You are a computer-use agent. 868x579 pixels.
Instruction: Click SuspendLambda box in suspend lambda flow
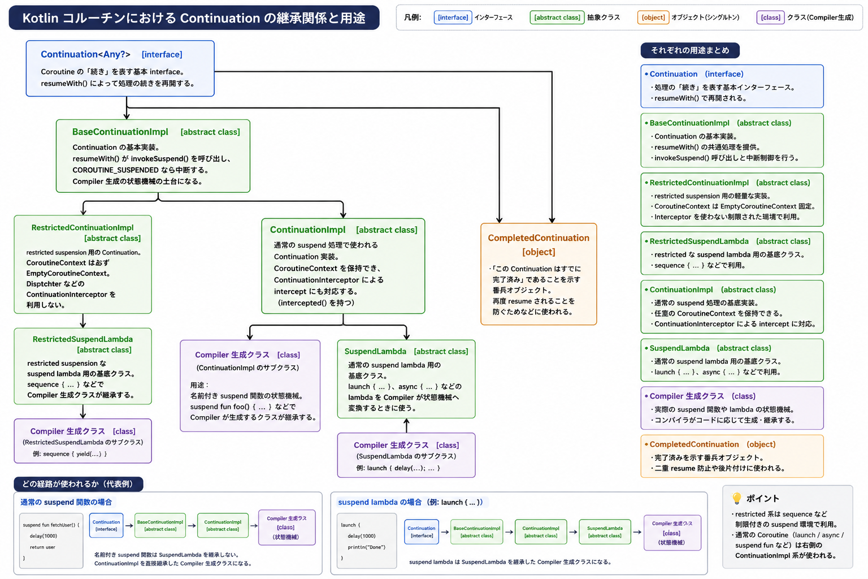pos(605,532)
